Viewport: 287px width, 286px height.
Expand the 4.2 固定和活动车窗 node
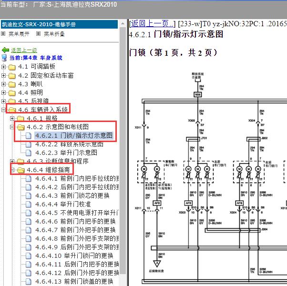tap(3, 76)
